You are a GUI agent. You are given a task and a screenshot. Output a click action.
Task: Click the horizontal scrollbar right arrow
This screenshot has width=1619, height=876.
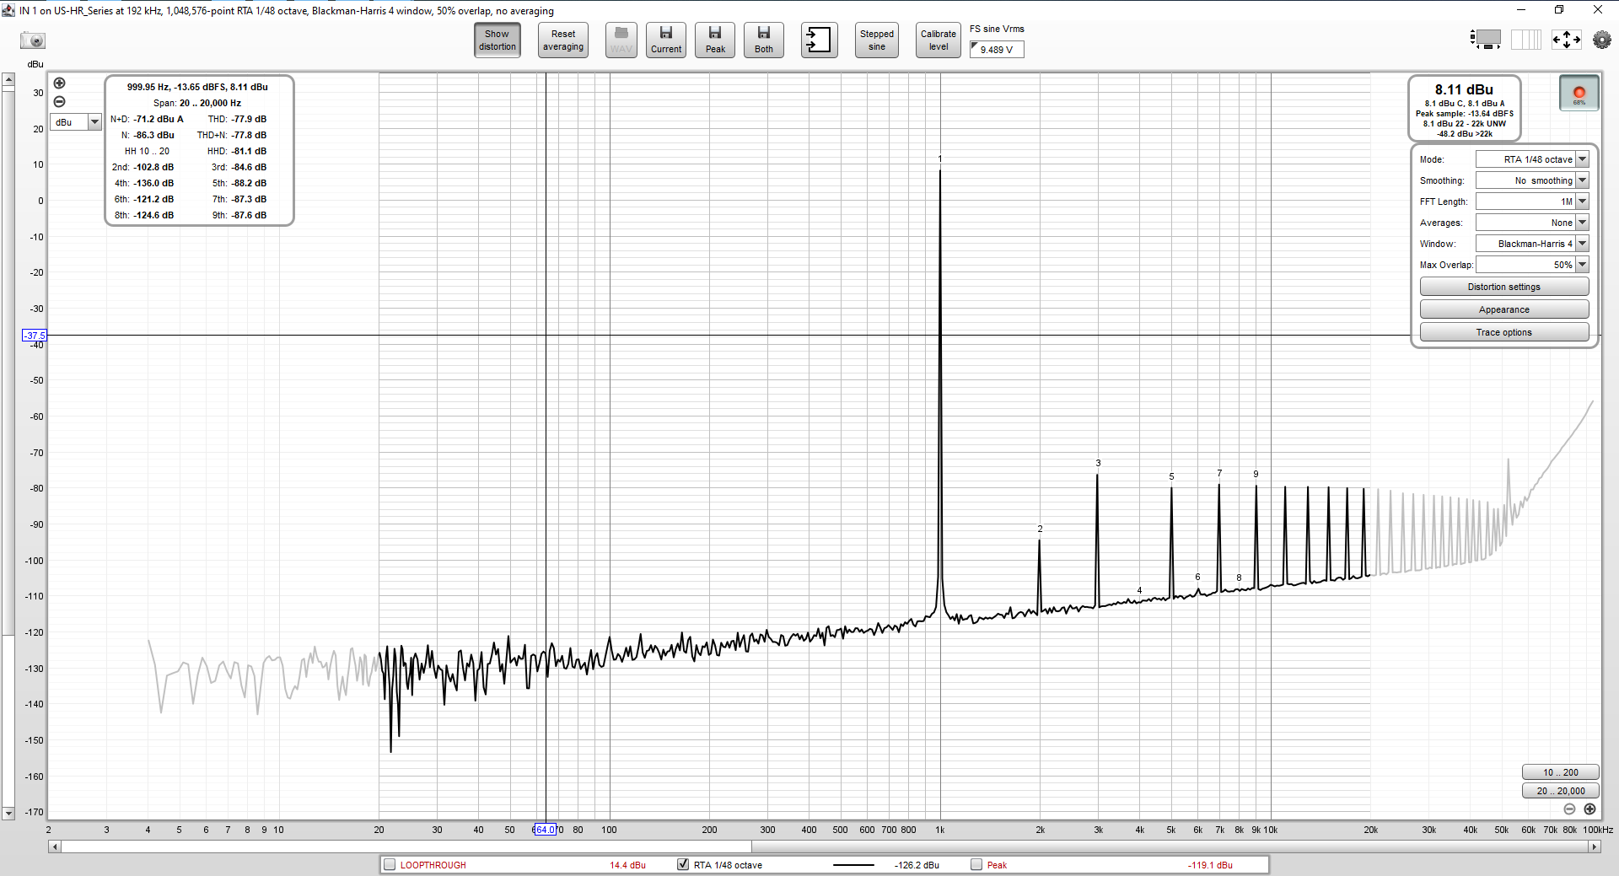1594,846
